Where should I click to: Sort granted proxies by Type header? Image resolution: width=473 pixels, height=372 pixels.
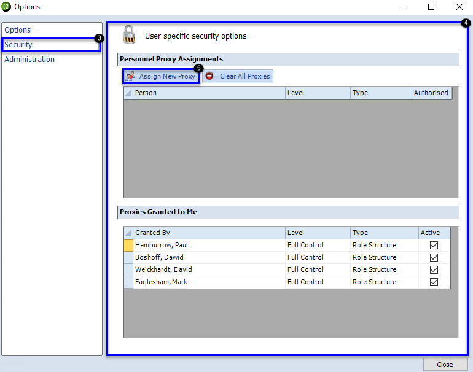385,233
